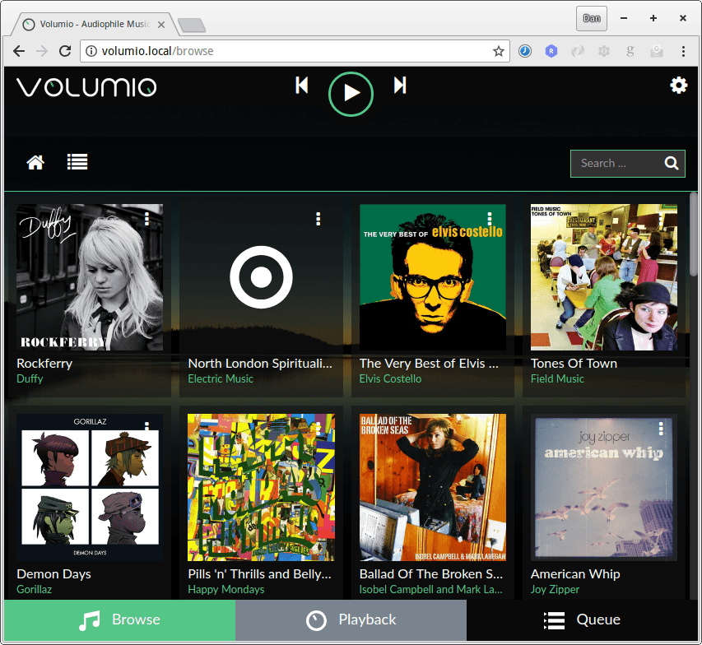Expand the Tones Of Town options menu
The image size is (702, 645).
tap(661, 218)
